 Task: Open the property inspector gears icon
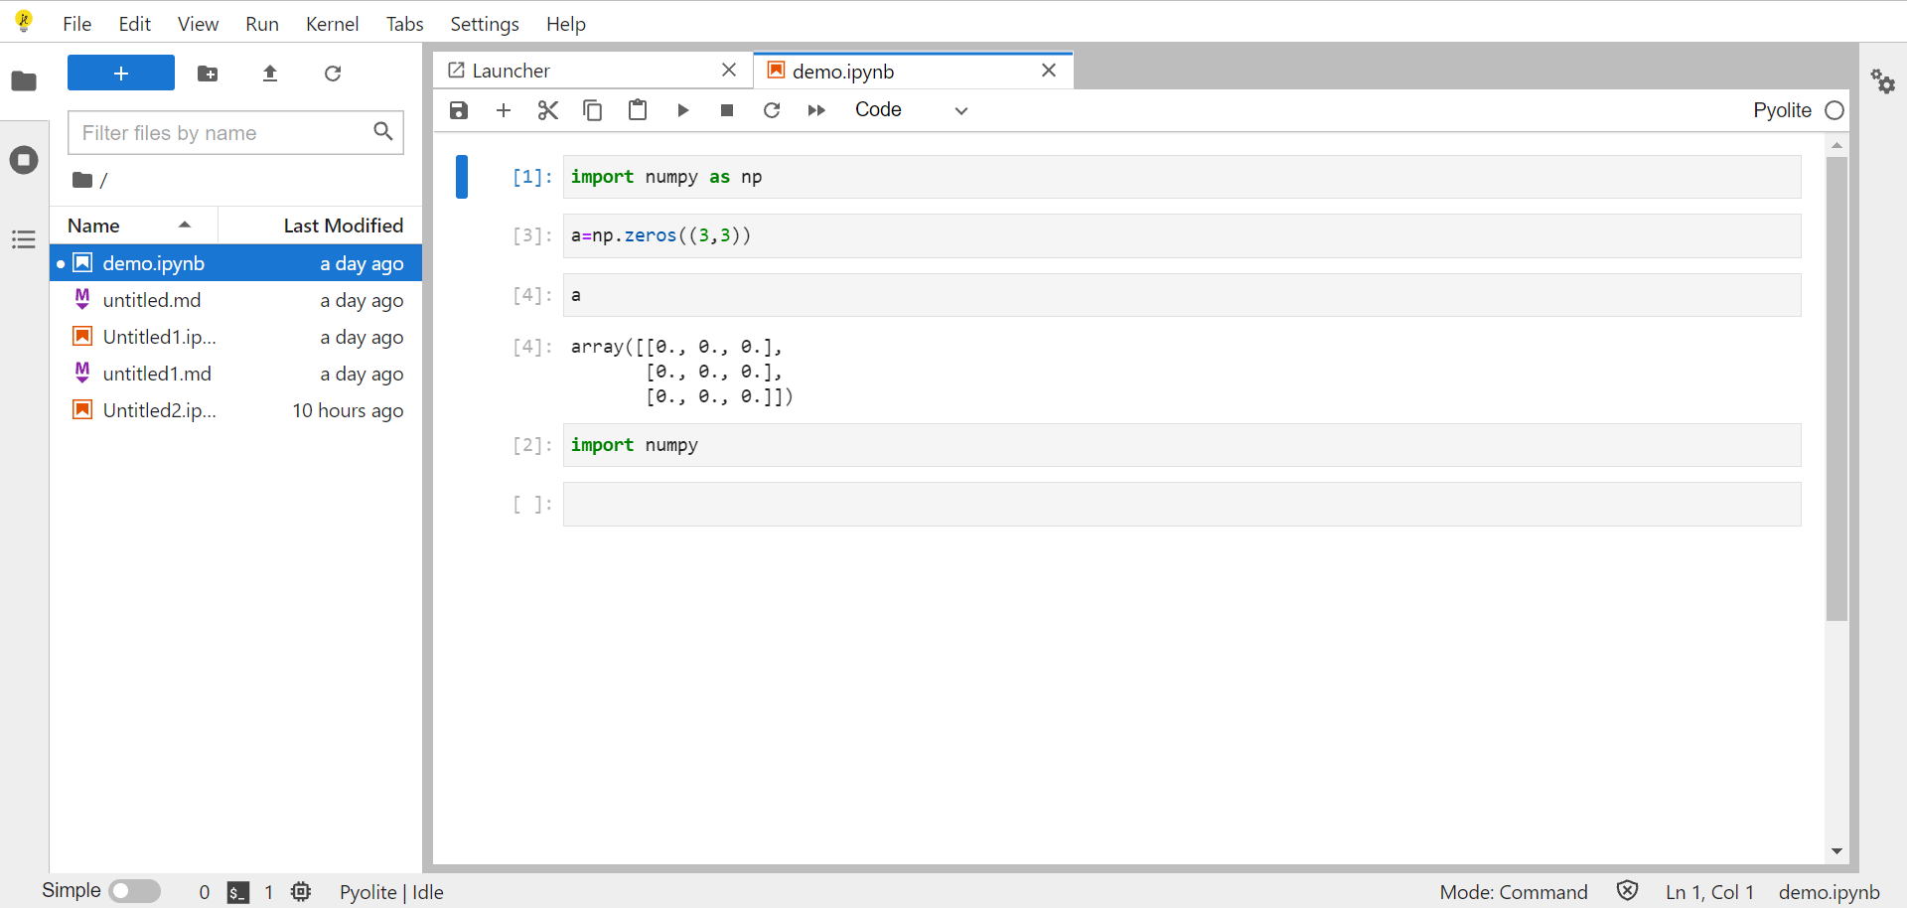[1882, 81]
